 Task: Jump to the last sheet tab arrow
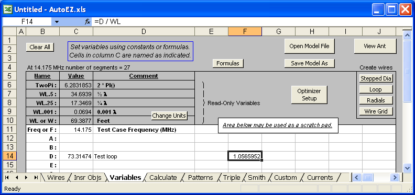(x=36, y=178)
